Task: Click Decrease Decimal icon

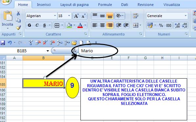Action: click(x=185, y=25)
